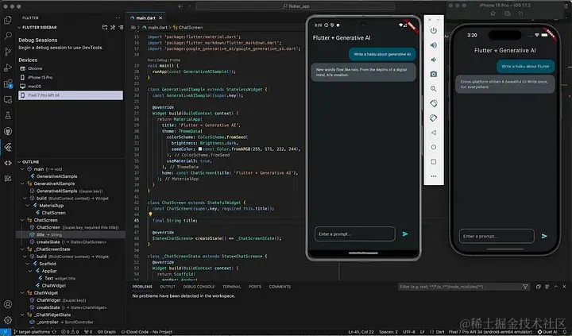Open the GitHub view in activity bar

[8, 131]
